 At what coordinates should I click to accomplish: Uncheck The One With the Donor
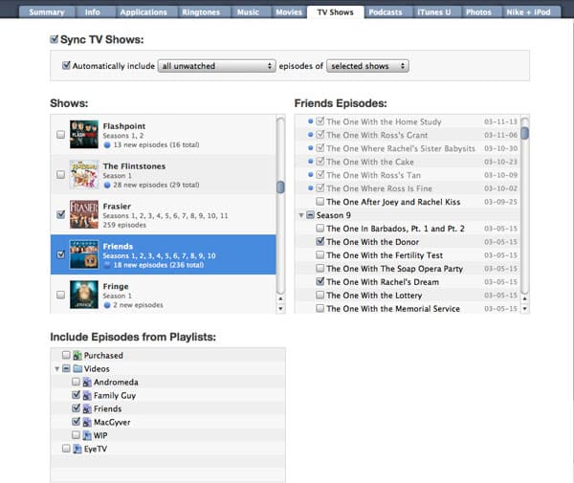coord(320,241)
